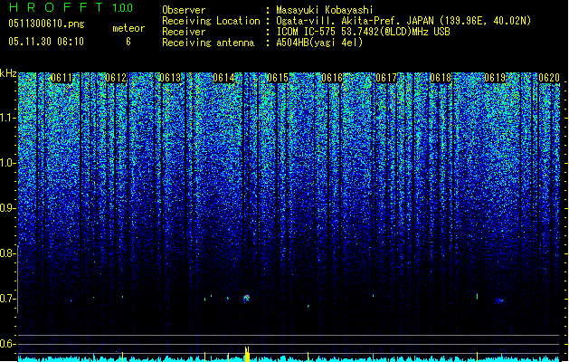Click the ICOM IC-575 receiver text

pyautogui.click(x=363, y=32)
